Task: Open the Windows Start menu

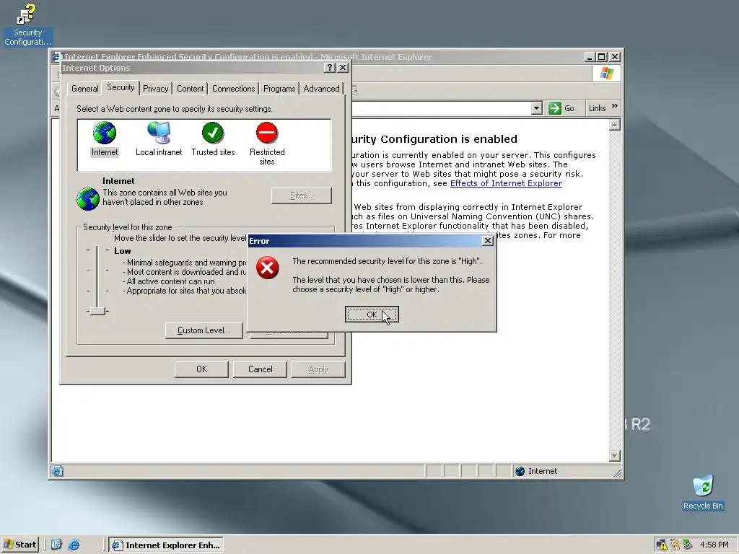Action: click(x=19, y=545)
